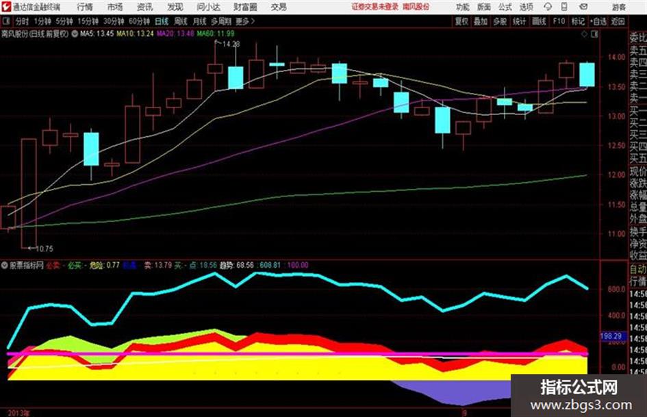Click the MA60: 11.99 value

point(216,34)
